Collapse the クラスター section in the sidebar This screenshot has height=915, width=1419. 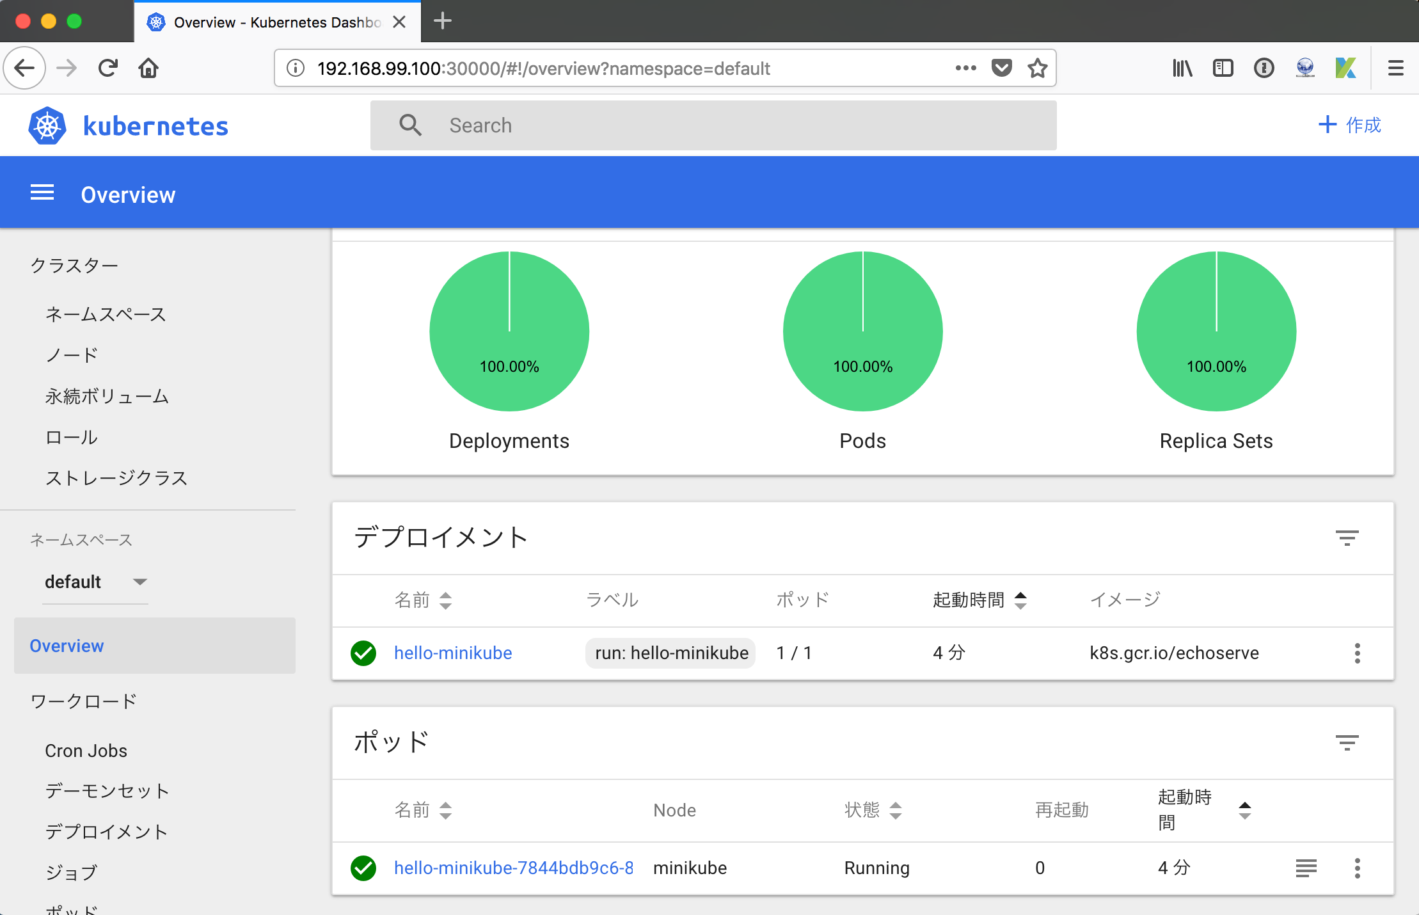click(x=75, y=264)
